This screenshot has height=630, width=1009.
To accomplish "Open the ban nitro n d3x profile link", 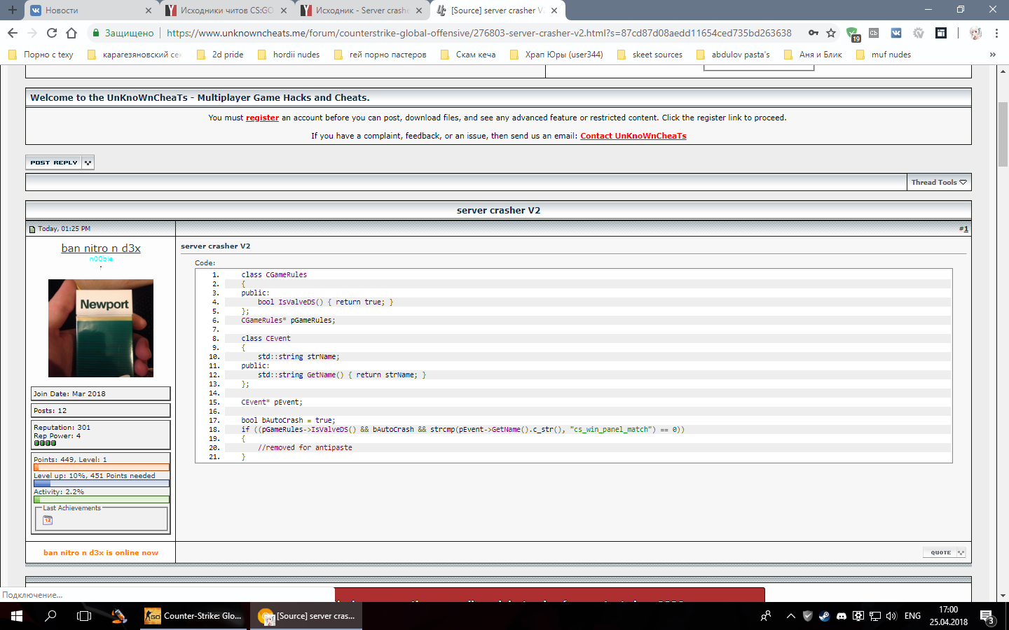I will [101, 248].
